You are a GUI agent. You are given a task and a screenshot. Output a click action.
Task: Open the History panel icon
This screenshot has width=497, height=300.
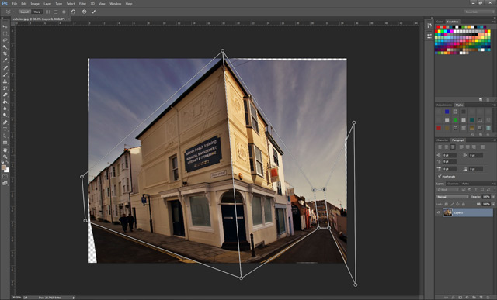429,26
